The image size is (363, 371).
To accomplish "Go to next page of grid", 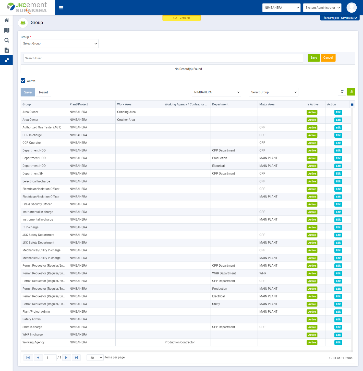I will (x=66, y=357).
